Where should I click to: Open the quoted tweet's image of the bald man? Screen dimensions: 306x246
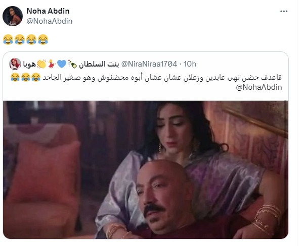(x=146, y=169)
